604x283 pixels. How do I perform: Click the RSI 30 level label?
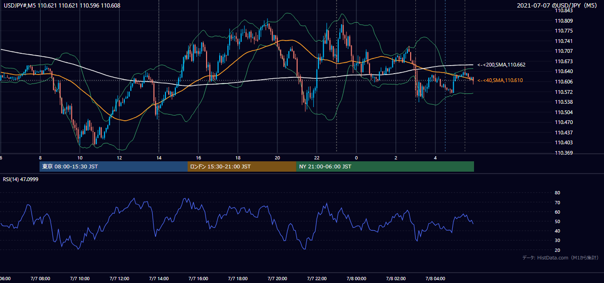(x=557, y=240)
